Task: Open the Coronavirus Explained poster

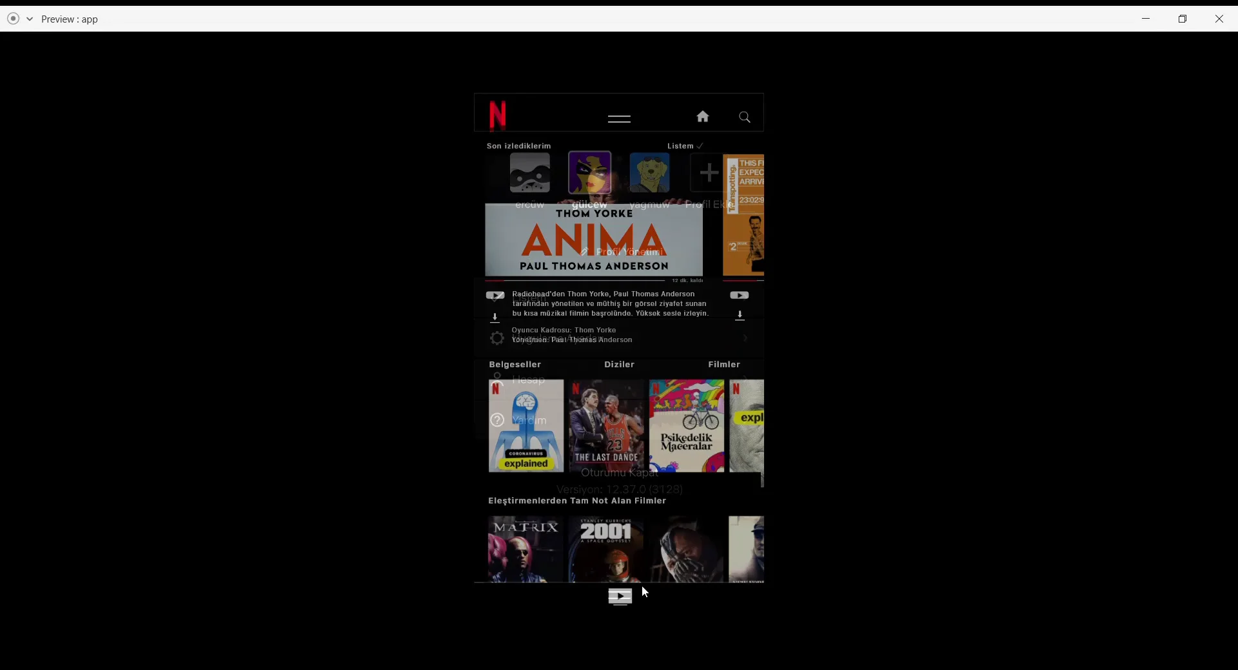Action: [x=526, y=426]
